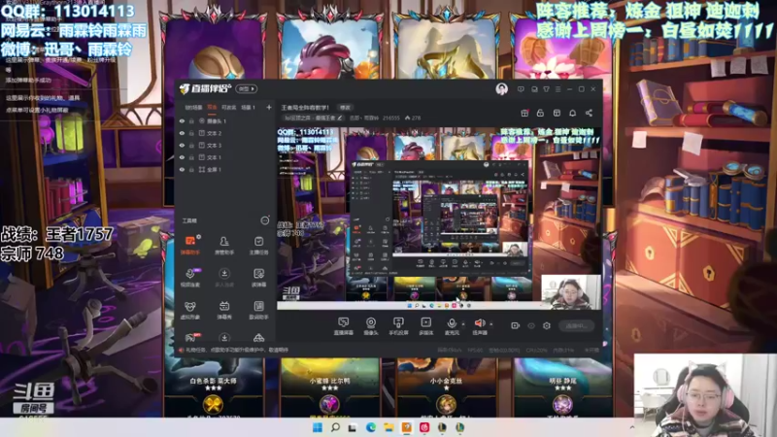This screenshot has height=437, width=777.
Task: Click the message icon in title bar
Action: click(x=521, y=89)
